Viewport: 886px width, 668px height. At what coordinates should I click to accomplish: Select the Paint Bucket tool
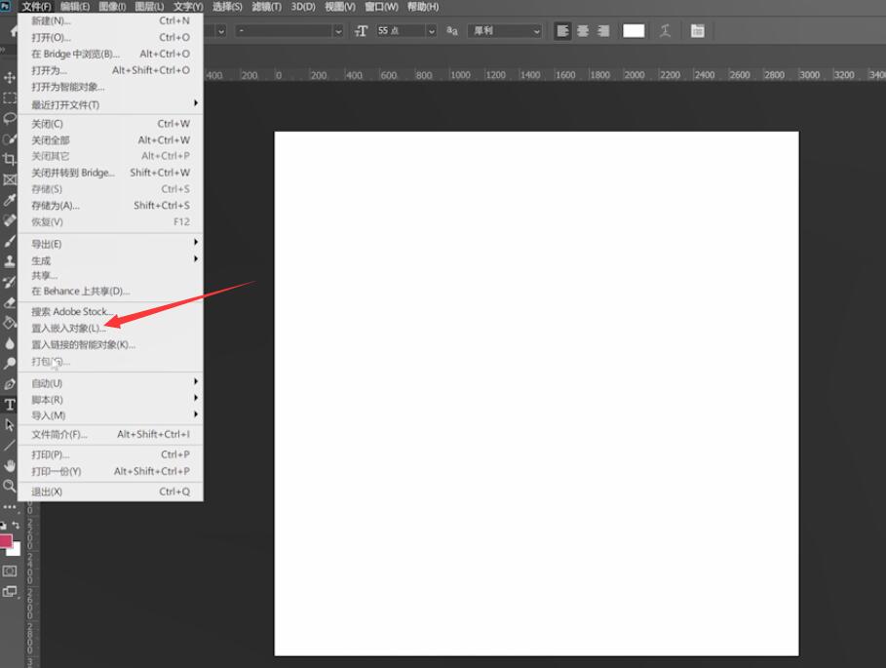coord(10,323)
